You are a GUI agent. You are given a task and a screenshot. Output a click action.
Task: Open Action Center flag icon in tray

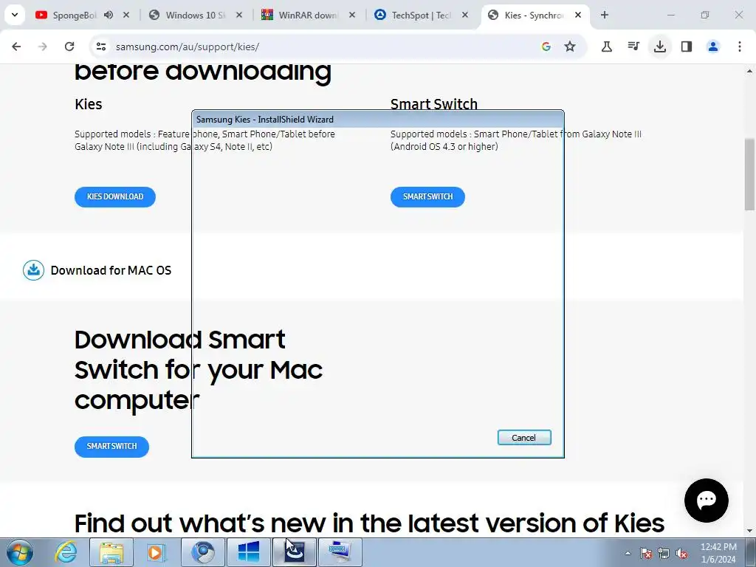(646, 553)
